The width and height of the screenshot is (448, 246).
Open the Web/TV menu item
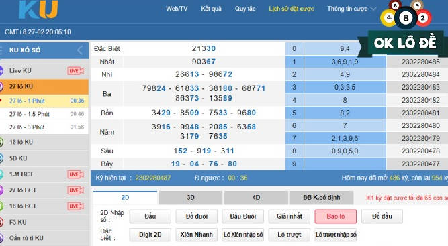pyautogui.click(x=177, y=9)
